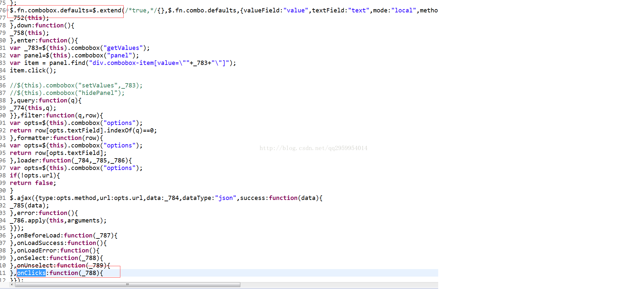The height and width of the screenshot is (289, 621).
Task: Click the "$.ajax({type:opts.method" text
Action: [53, 198]
